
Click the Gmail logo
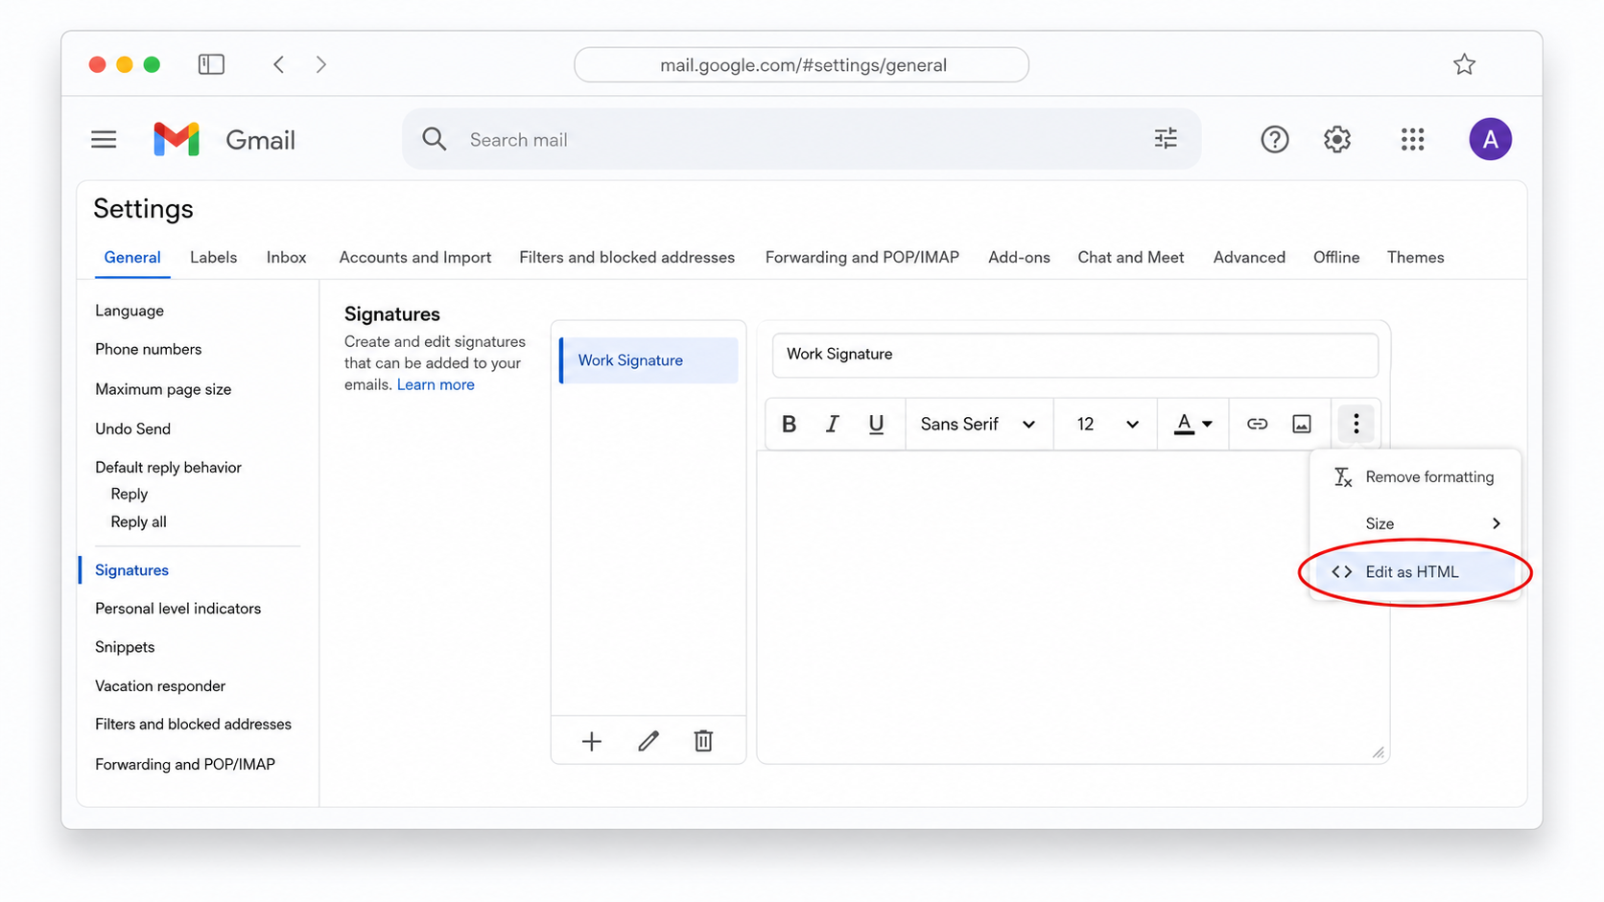tap(177, 140)
